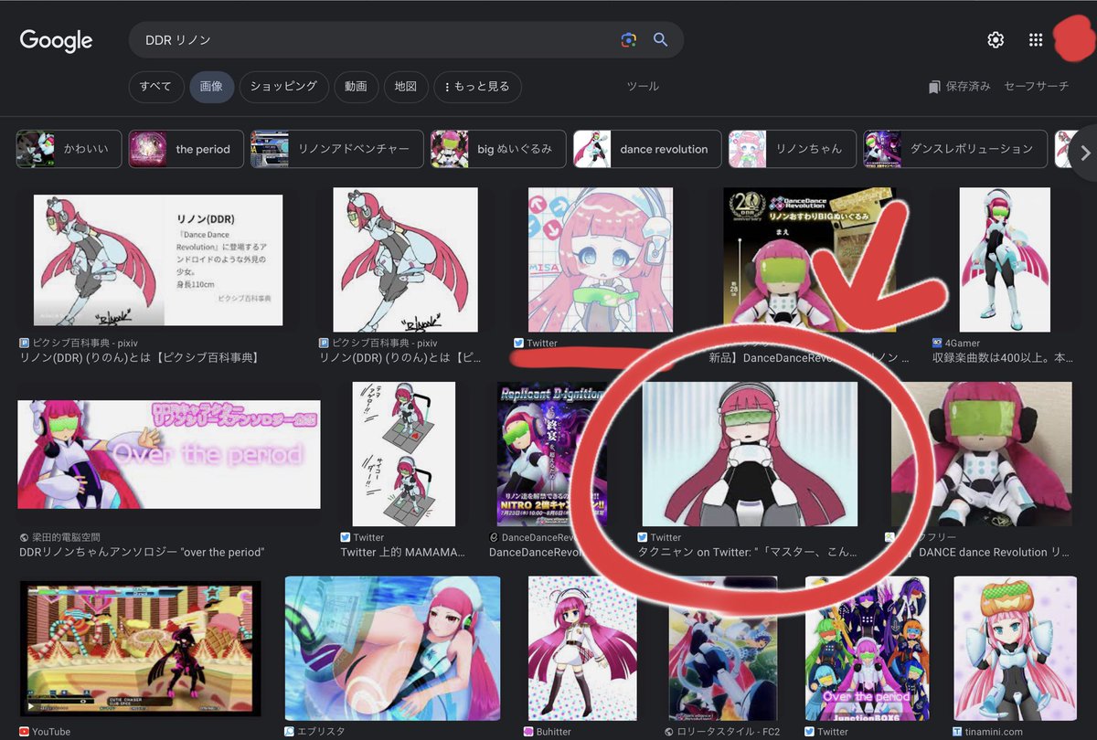This screenshot has height=740, width=1097.
Task: Open the ロリータスタイル FC2 image
Action: [723, 649]
